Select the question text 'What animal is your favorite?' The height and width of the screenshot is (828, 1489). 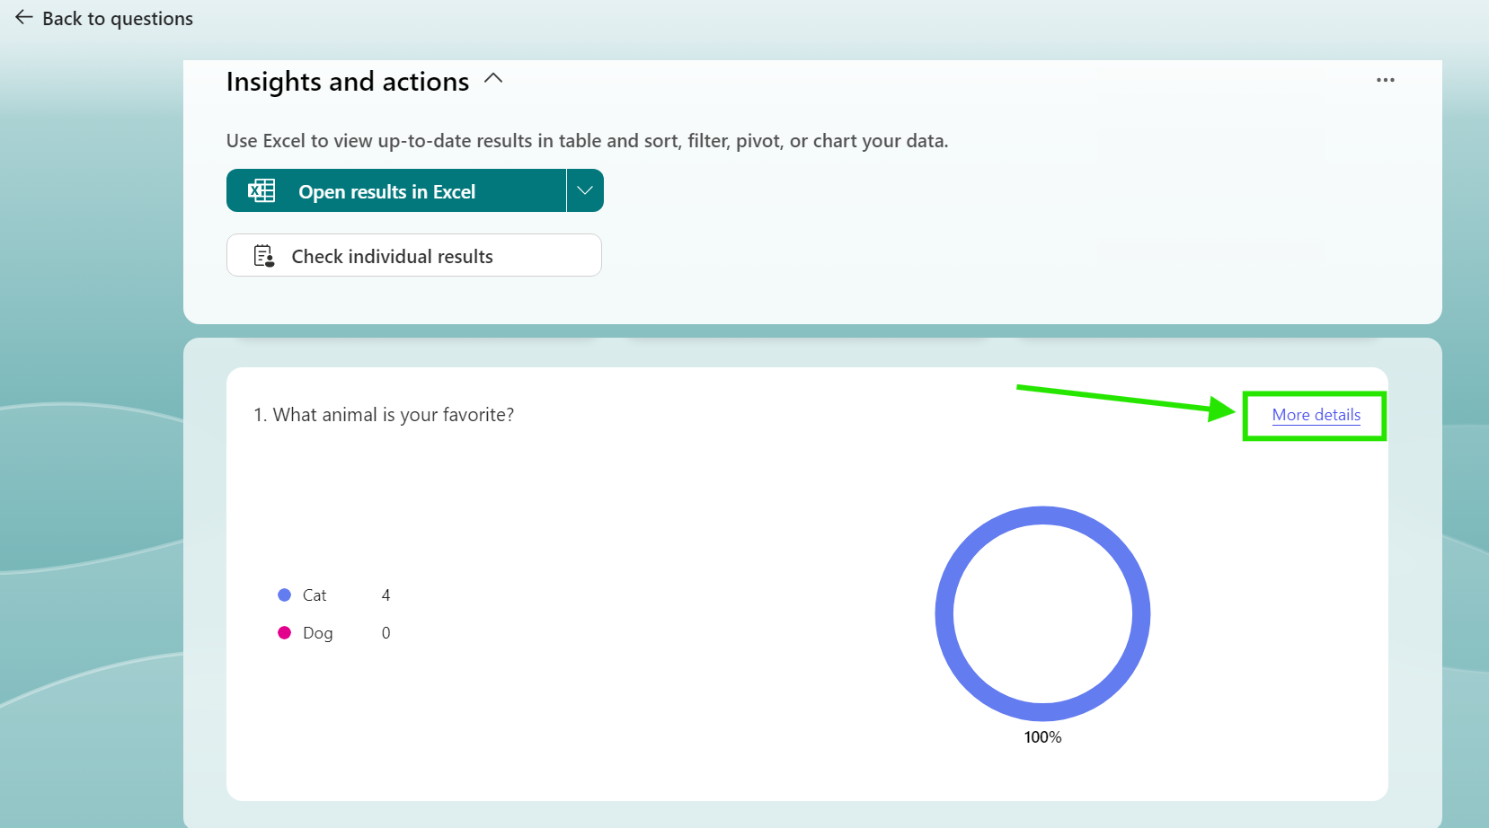(x=394, y=415)
